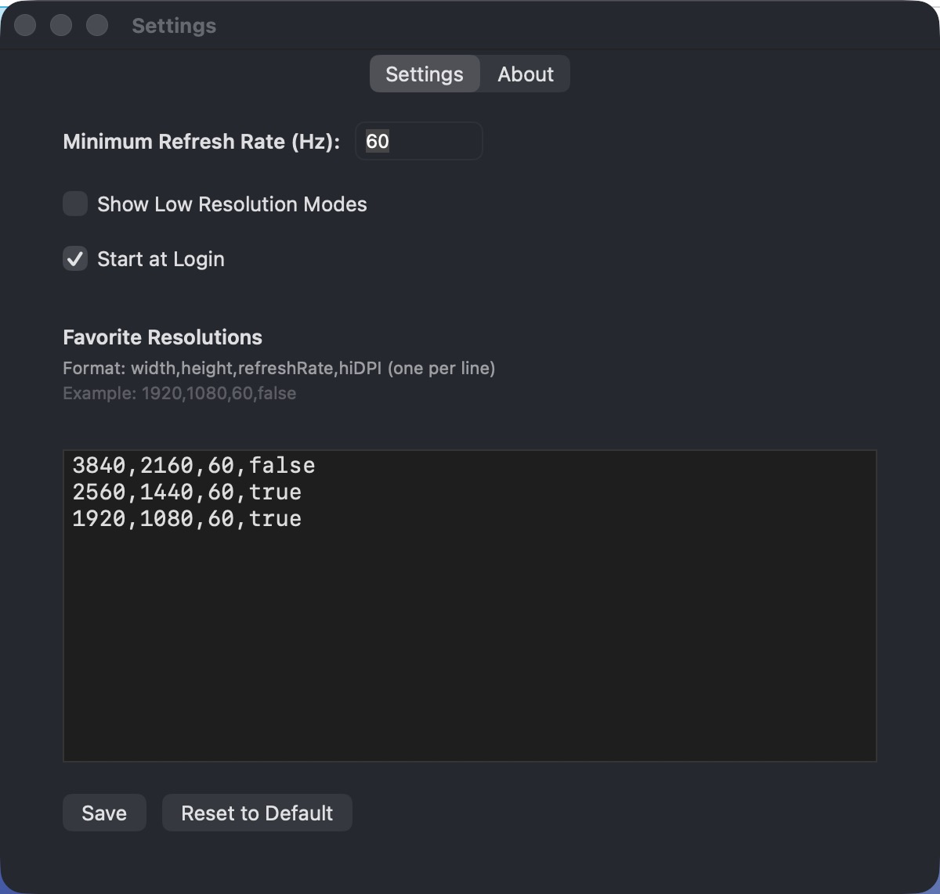This screenshot has width=940, height=894.
Task: Switch to the About tab
Action: (x=526, y=74)
